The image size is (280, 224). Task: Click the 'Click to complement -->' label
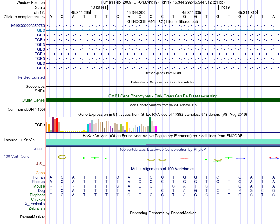point(24,17)
